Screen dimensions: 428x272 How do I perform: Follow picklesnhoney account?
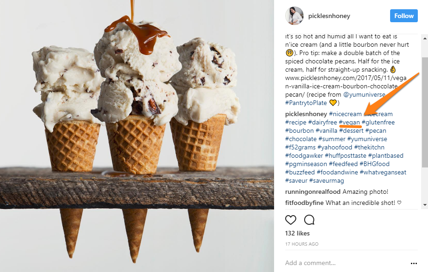pyautogui.click(x=404, y=16)
